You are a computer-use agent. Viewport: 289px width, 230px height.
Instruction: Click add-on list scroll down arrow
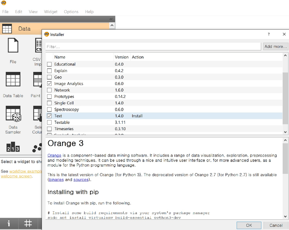pos(285,132)
